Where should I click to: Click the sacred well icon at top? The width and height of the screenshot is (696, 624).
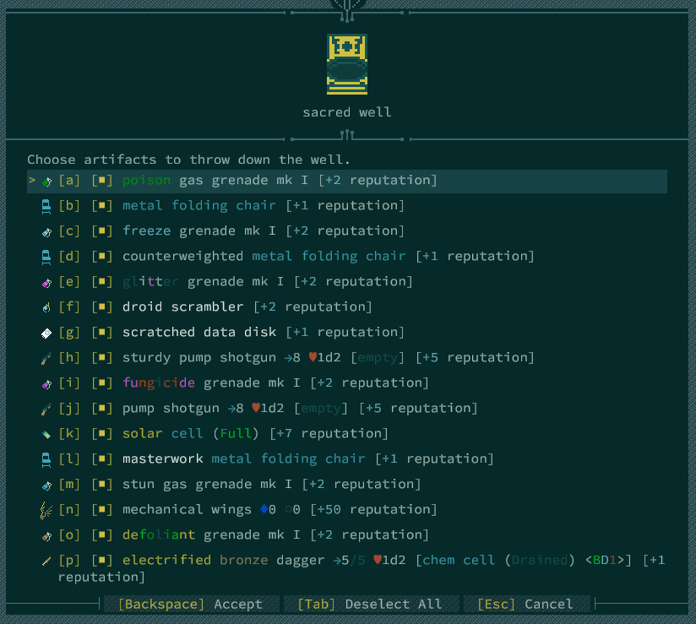(x=347, y=63)
